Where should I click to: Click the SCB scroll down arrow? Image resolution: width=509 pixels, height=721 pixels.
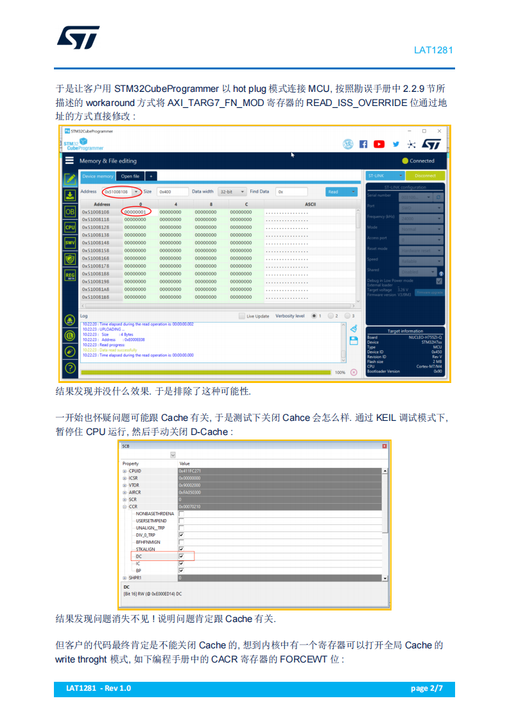385,578
